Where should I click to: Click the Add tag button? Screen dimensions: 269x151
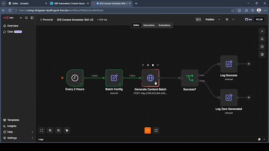coord(102,20)
